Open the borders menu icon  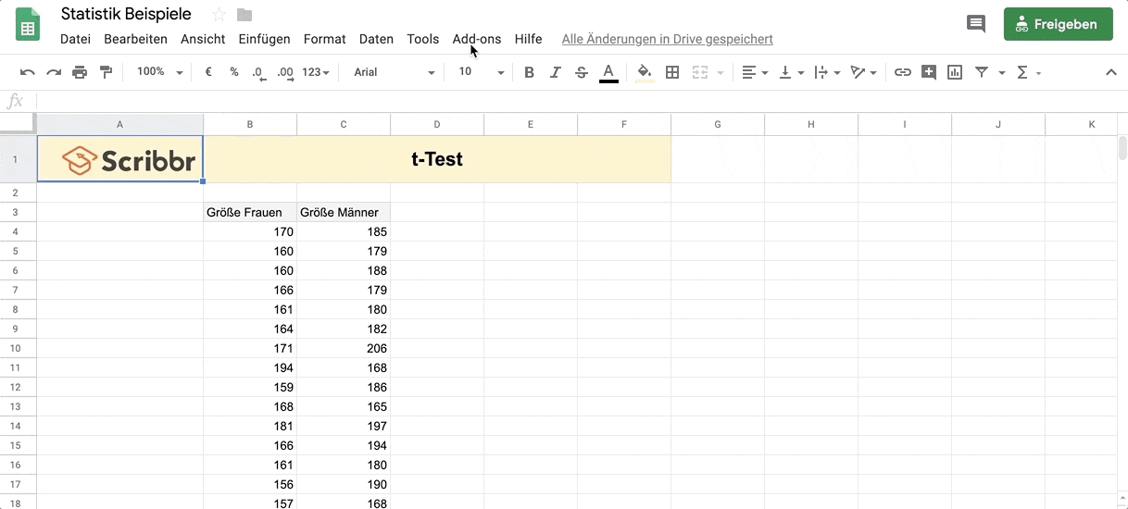coord(673,72)
